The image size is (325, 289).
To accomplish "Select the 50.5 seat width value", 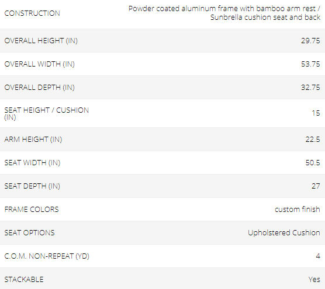I will pyautogui.click(x=313, y=163).
